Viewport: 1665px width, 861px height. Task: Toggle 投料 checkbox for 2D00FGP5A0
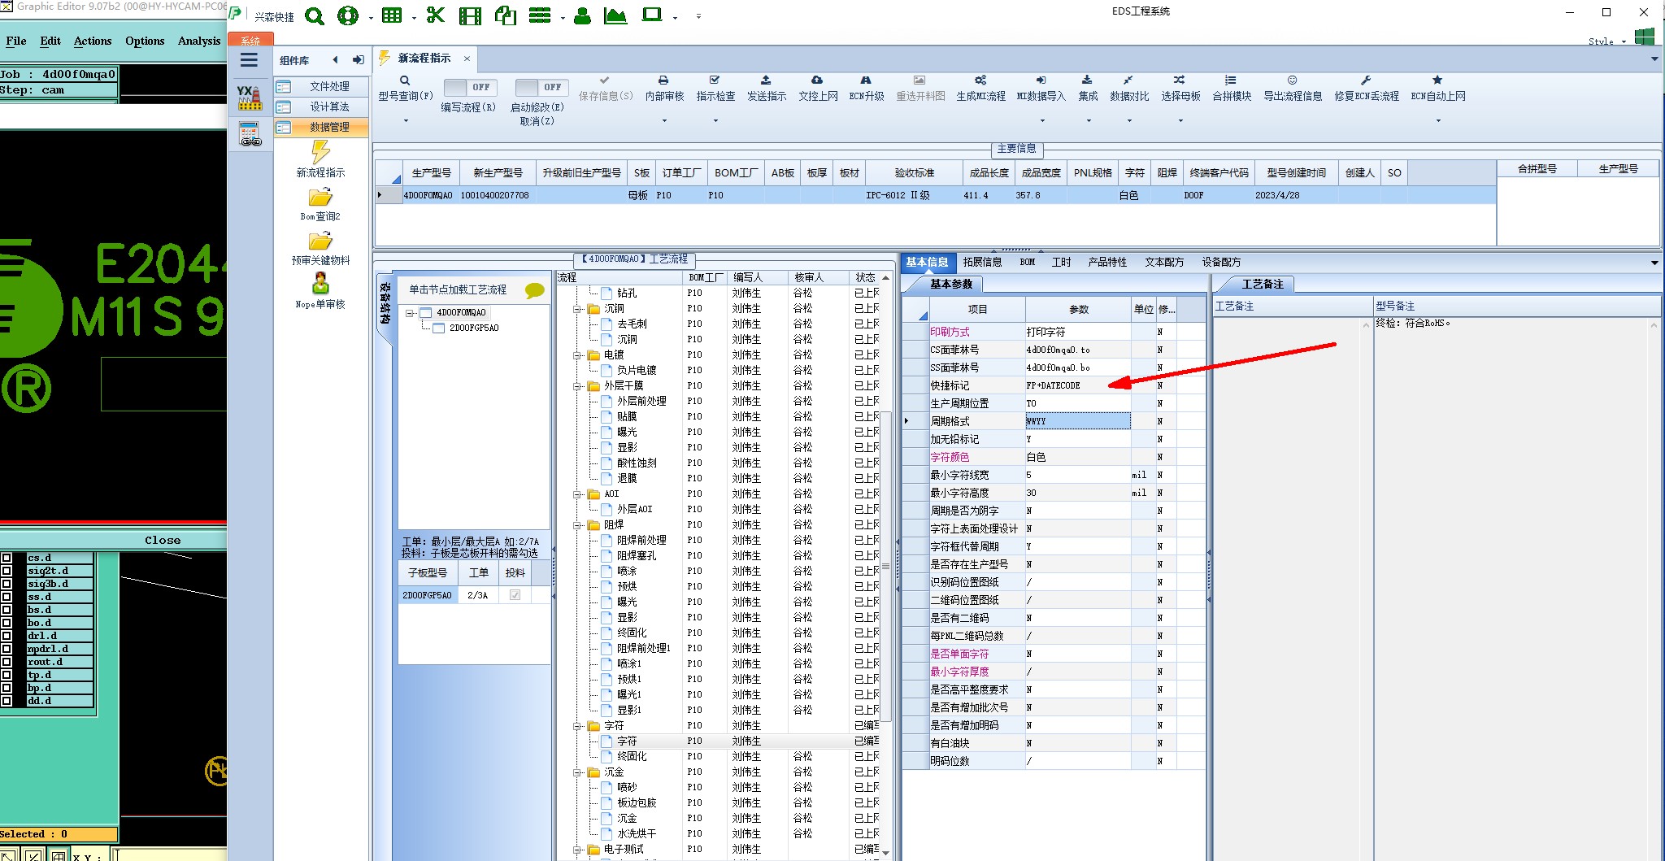click(515, 595)
